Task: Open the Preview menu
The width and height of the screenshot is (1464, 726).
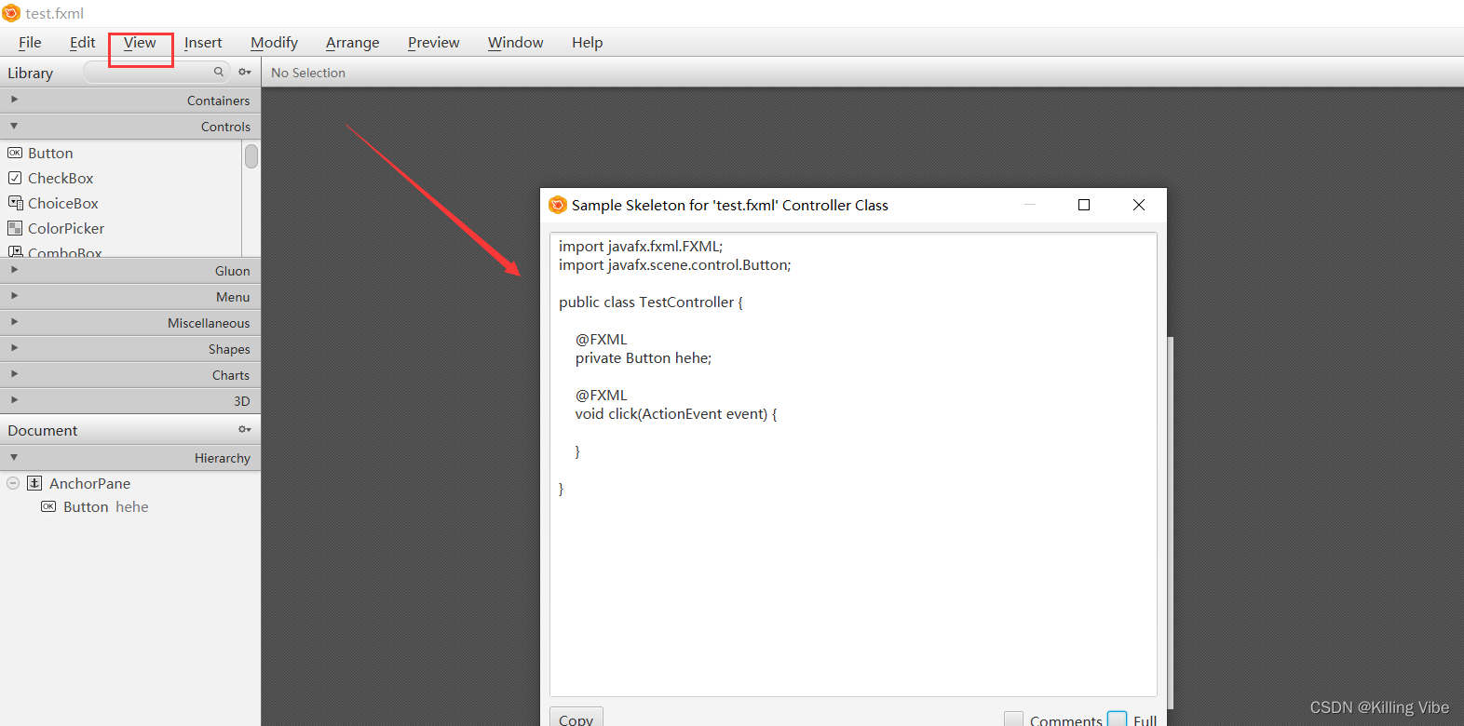Action: [434, 42]
